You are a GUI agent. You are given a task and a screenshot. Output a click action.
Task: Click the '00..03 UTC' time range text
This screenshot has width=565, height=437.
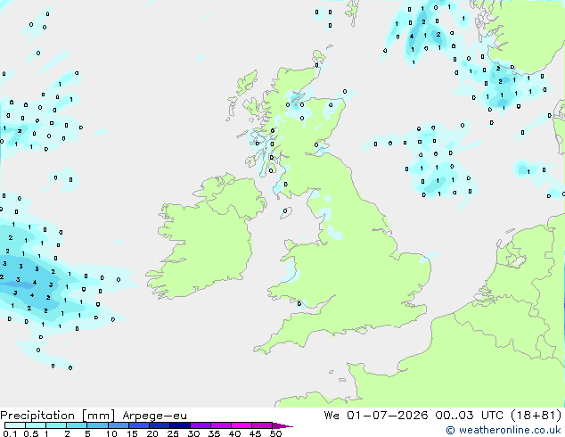click(x=469, y=415)
